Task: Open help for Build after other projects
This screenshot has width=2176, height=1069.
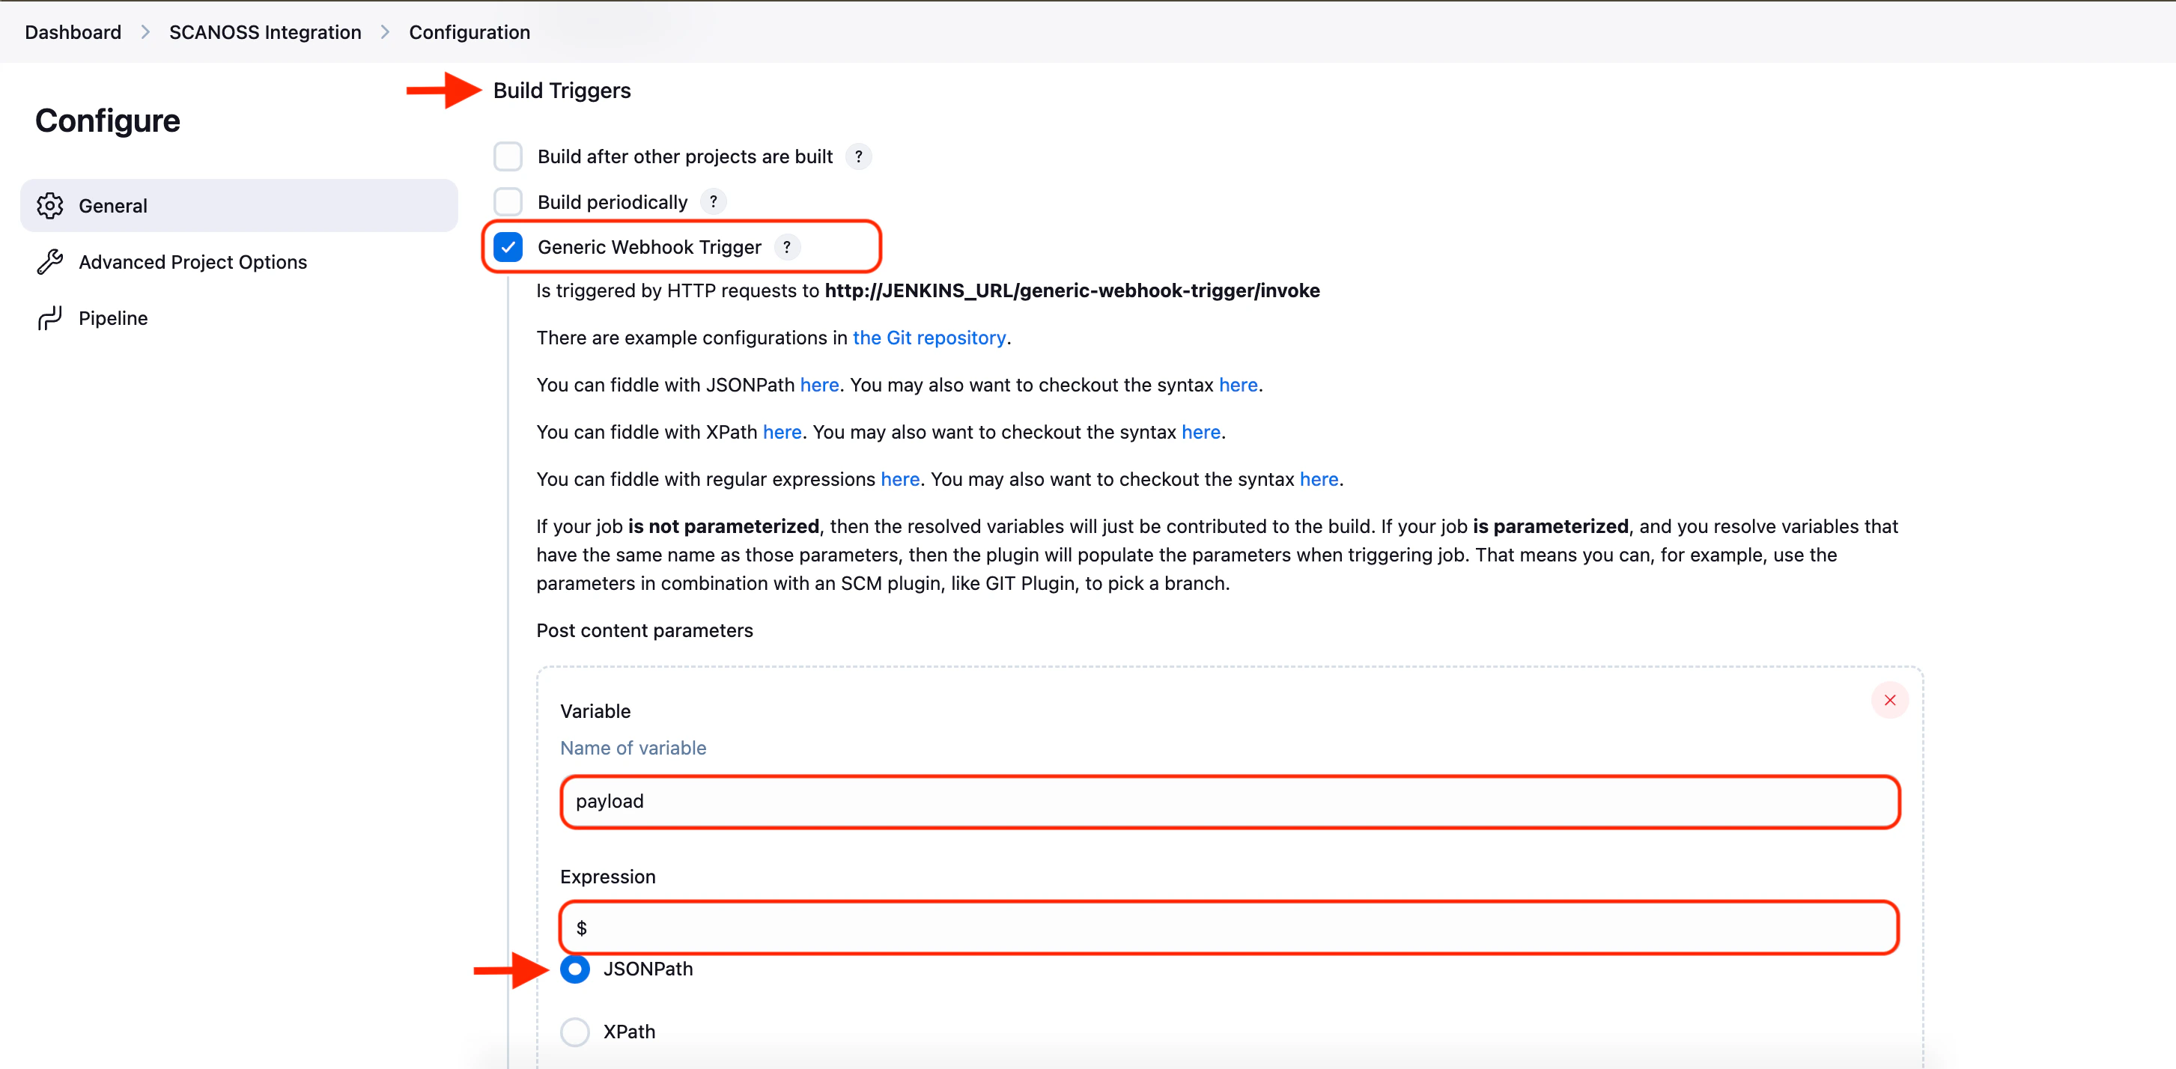Action: [858, 156]
